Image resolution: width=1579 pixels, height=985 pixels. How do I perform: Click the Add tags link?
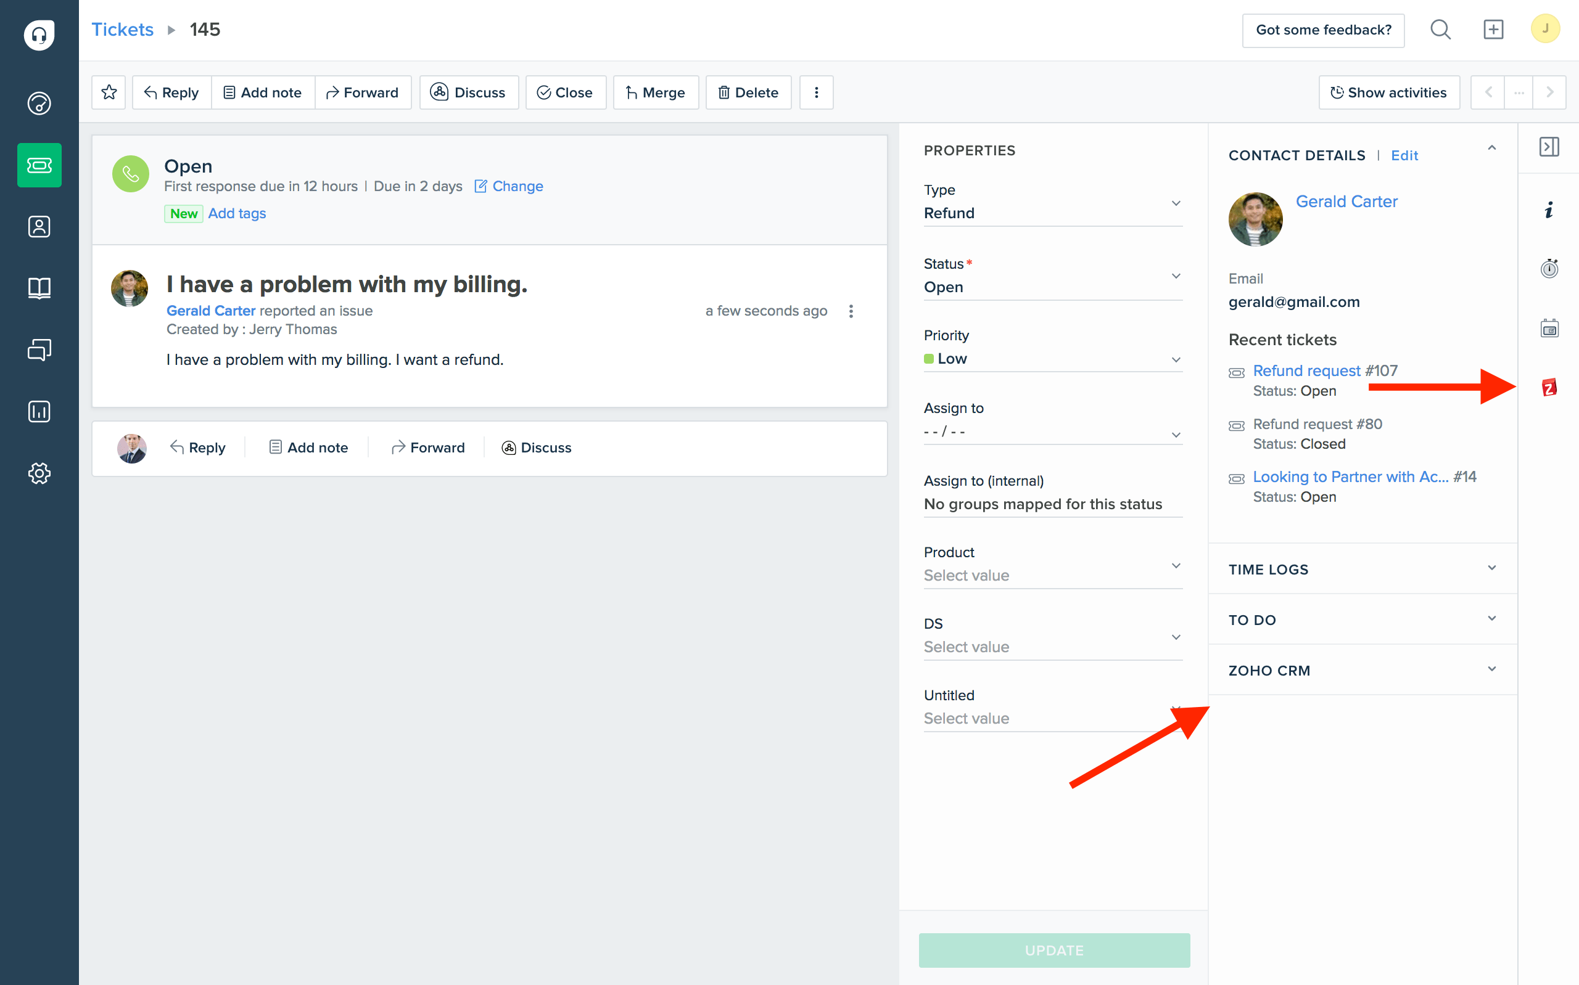pos(237,214)
